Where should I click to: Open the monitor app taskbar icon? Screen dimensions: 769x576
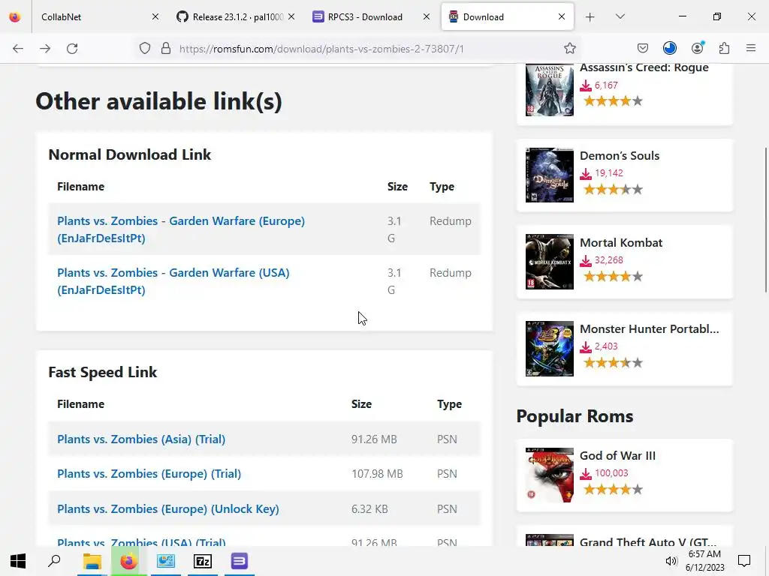click(166, 561)
